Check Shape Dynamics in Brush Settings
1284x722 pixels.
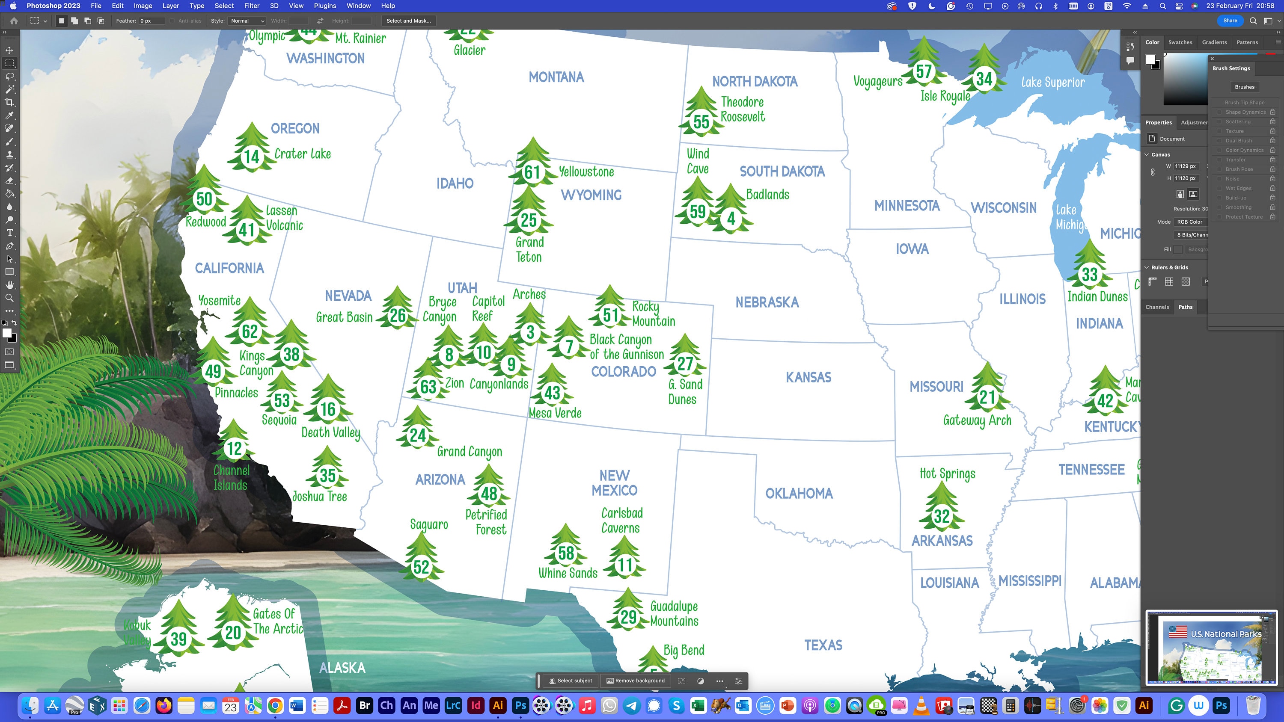(1220, 112)
